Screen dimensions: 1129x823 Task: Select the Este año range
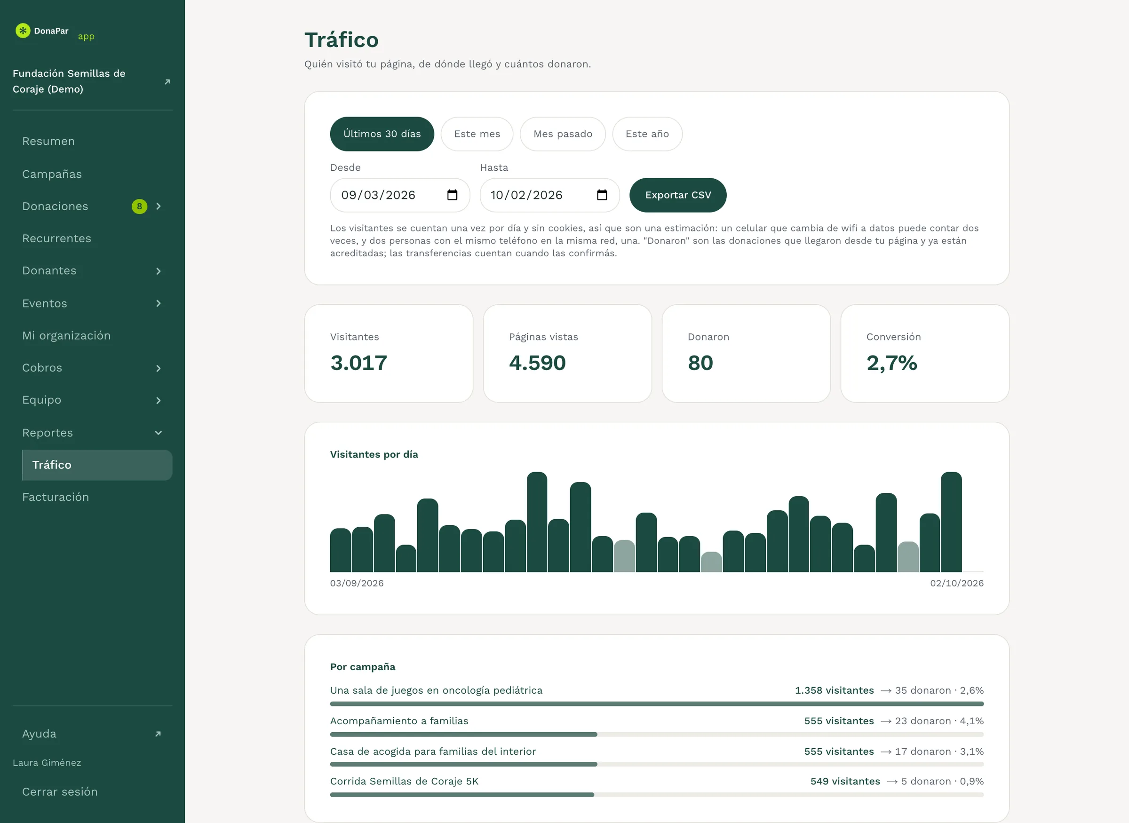647,134
